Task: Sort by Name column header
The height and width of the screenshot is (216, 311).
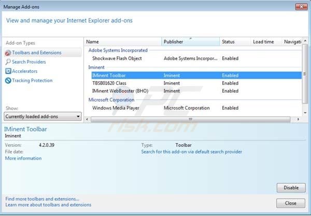Action: coord(123,42)
